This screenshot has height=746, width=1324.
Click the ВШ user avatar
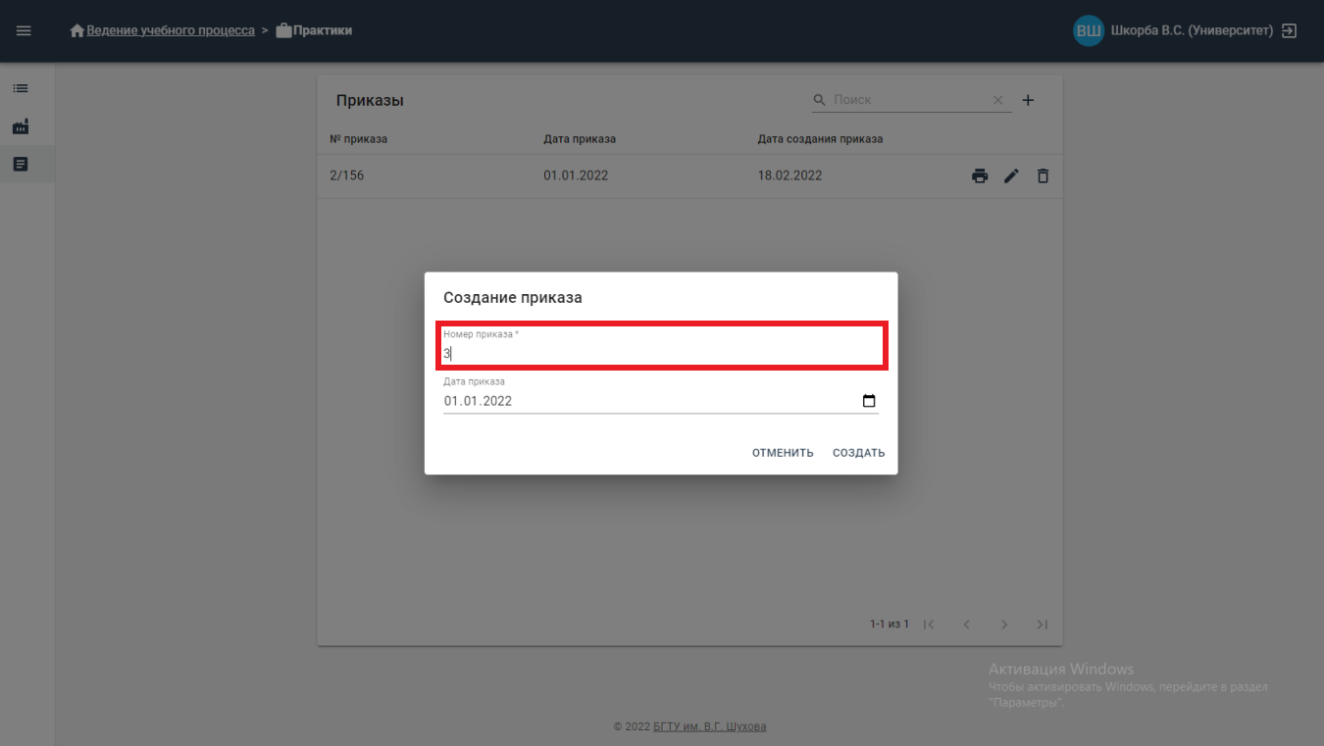(x=1089, y=30)
